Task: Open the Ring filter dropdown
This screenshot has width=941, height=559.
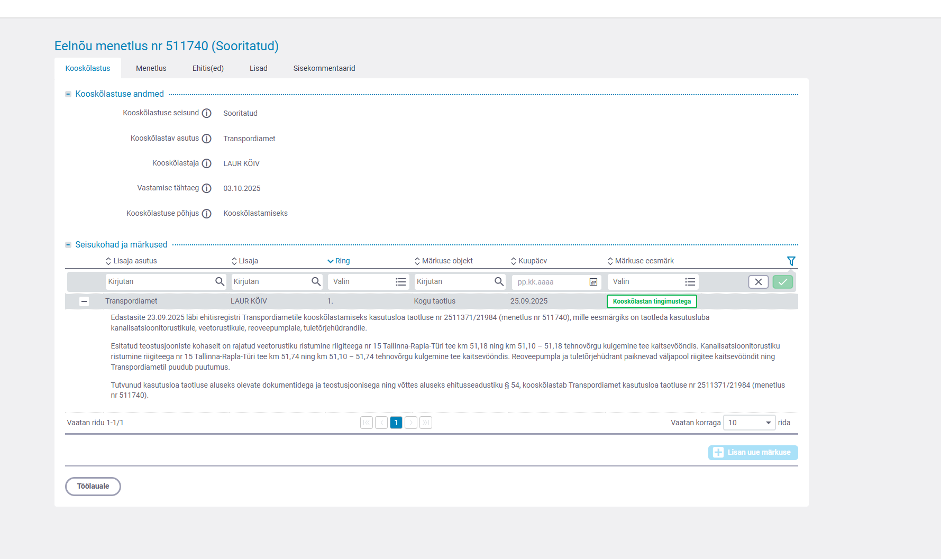Action: tap(368, 282)
